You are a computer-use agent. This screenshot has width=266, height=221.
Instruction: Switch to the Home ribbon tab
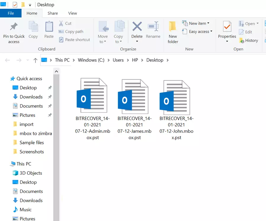[x=32, y=13]
